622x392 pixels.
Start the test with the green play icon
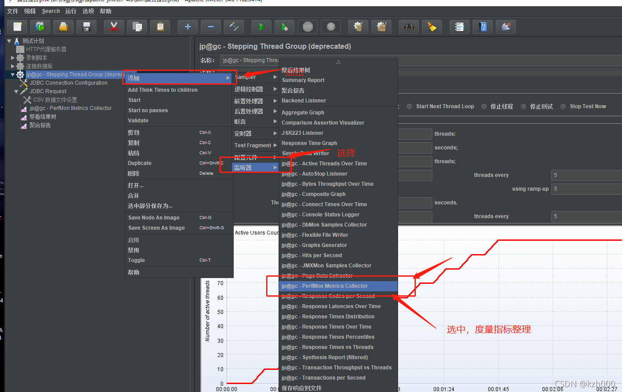(x=262, y=27)
